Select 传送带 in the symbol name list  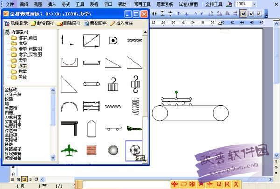point(11,131)
